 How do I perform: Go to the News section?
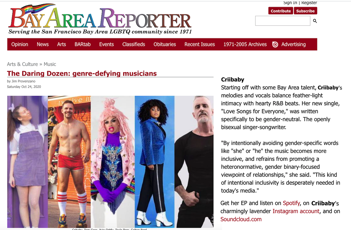click(x=43, y=44)
